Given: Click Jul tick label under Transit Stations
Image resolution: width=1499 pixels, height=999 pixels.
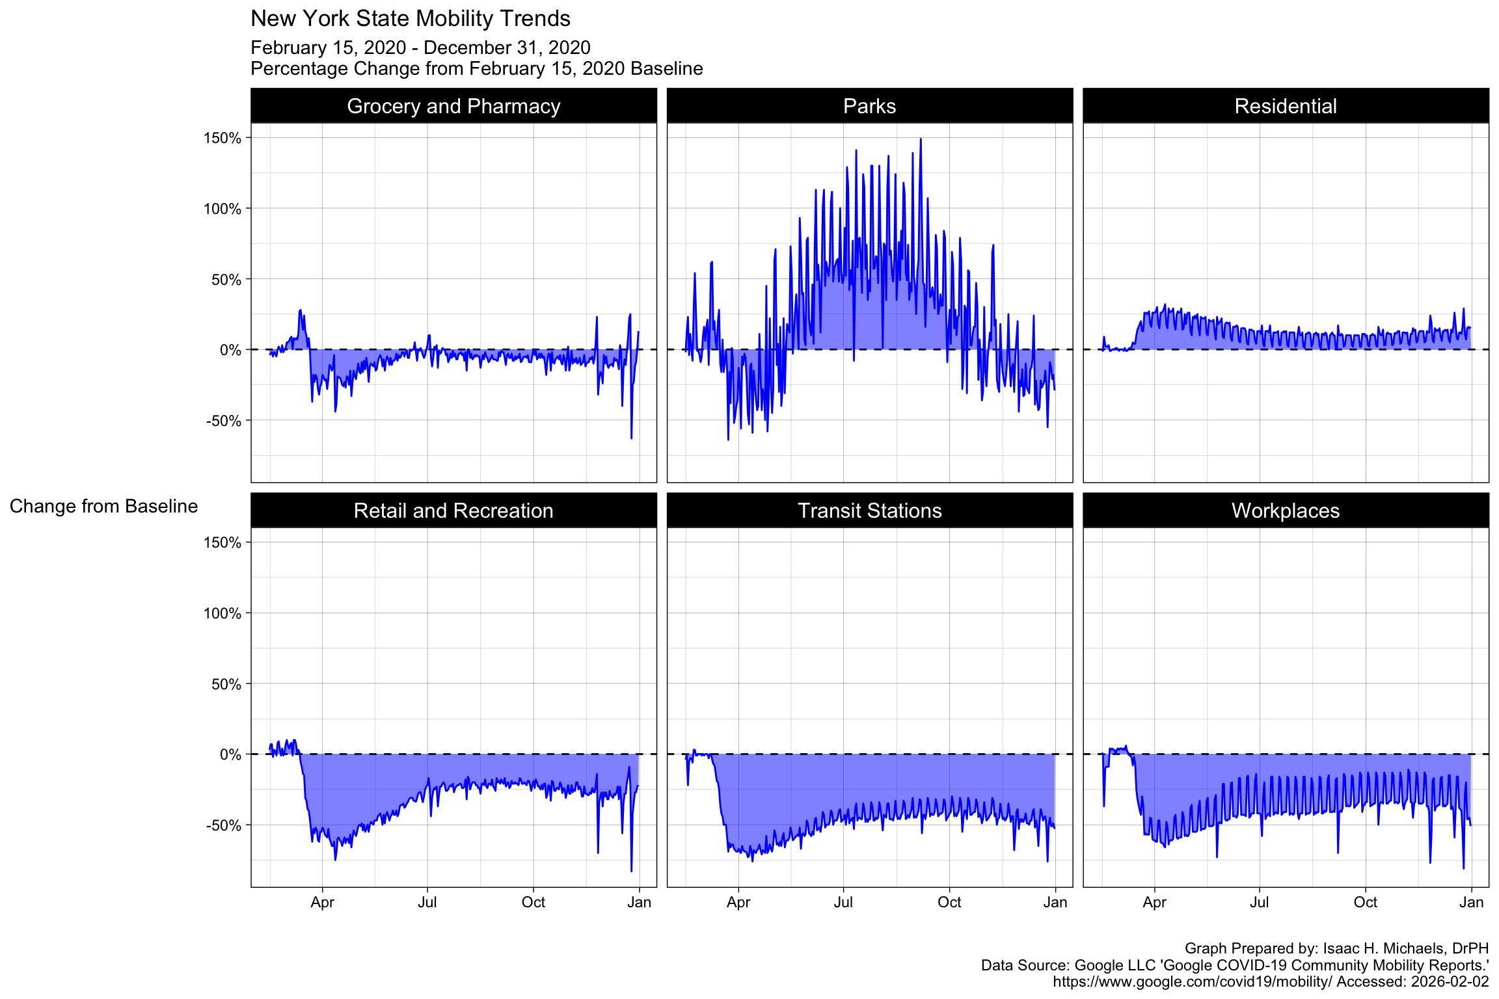Looking at the screenshot, I should [x=843, y=902].
